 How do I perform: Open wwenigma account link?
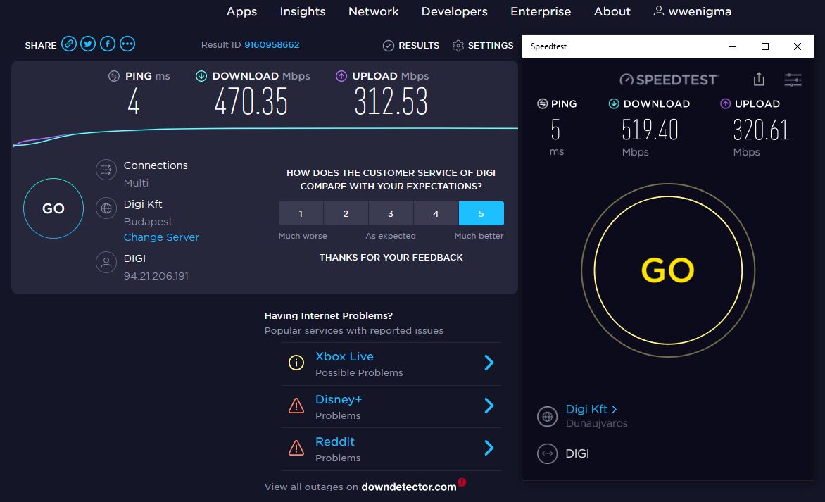coord(700,11)
